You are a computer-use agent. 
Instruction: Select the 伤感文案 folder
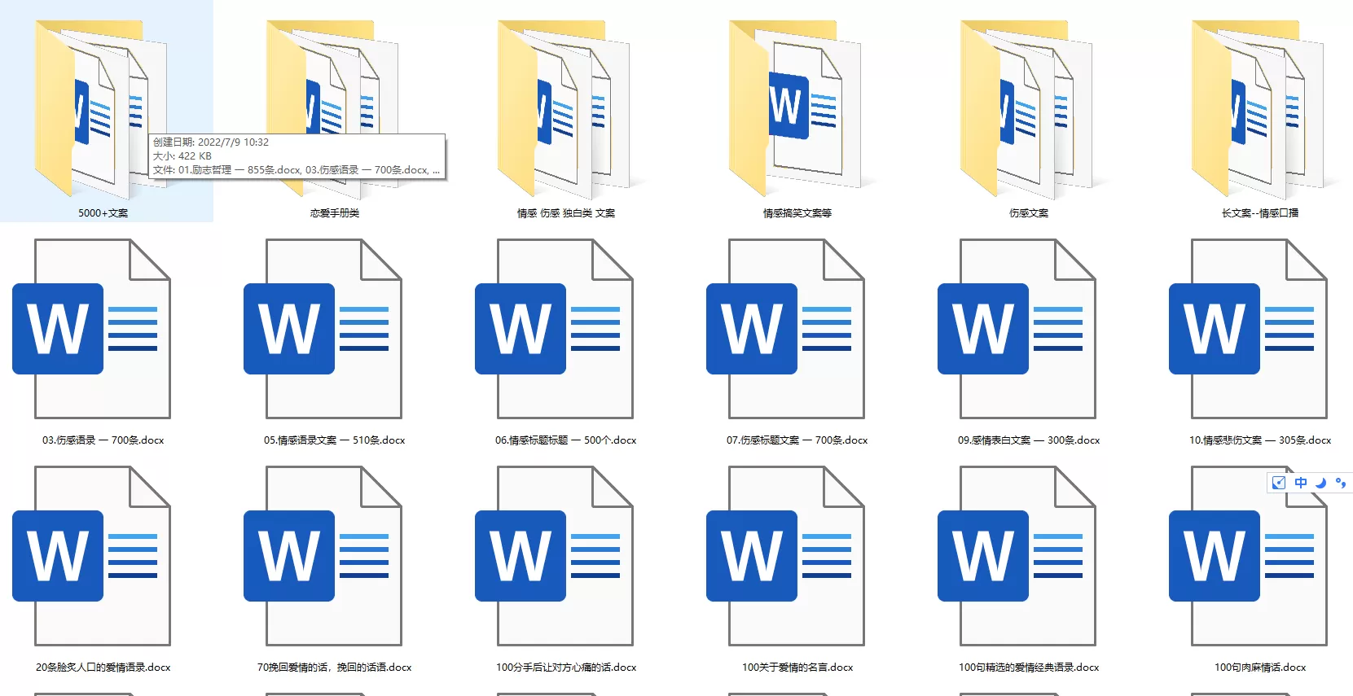[1027, 110]
